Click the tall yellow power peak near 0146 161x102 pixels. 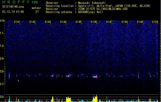click(x=95, y=98)
